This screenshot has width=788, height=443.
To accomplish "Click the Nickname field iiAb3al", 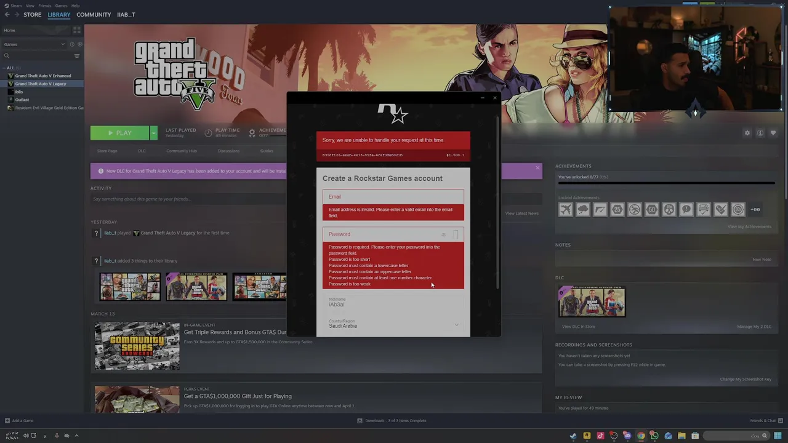I will pos(393,302).
